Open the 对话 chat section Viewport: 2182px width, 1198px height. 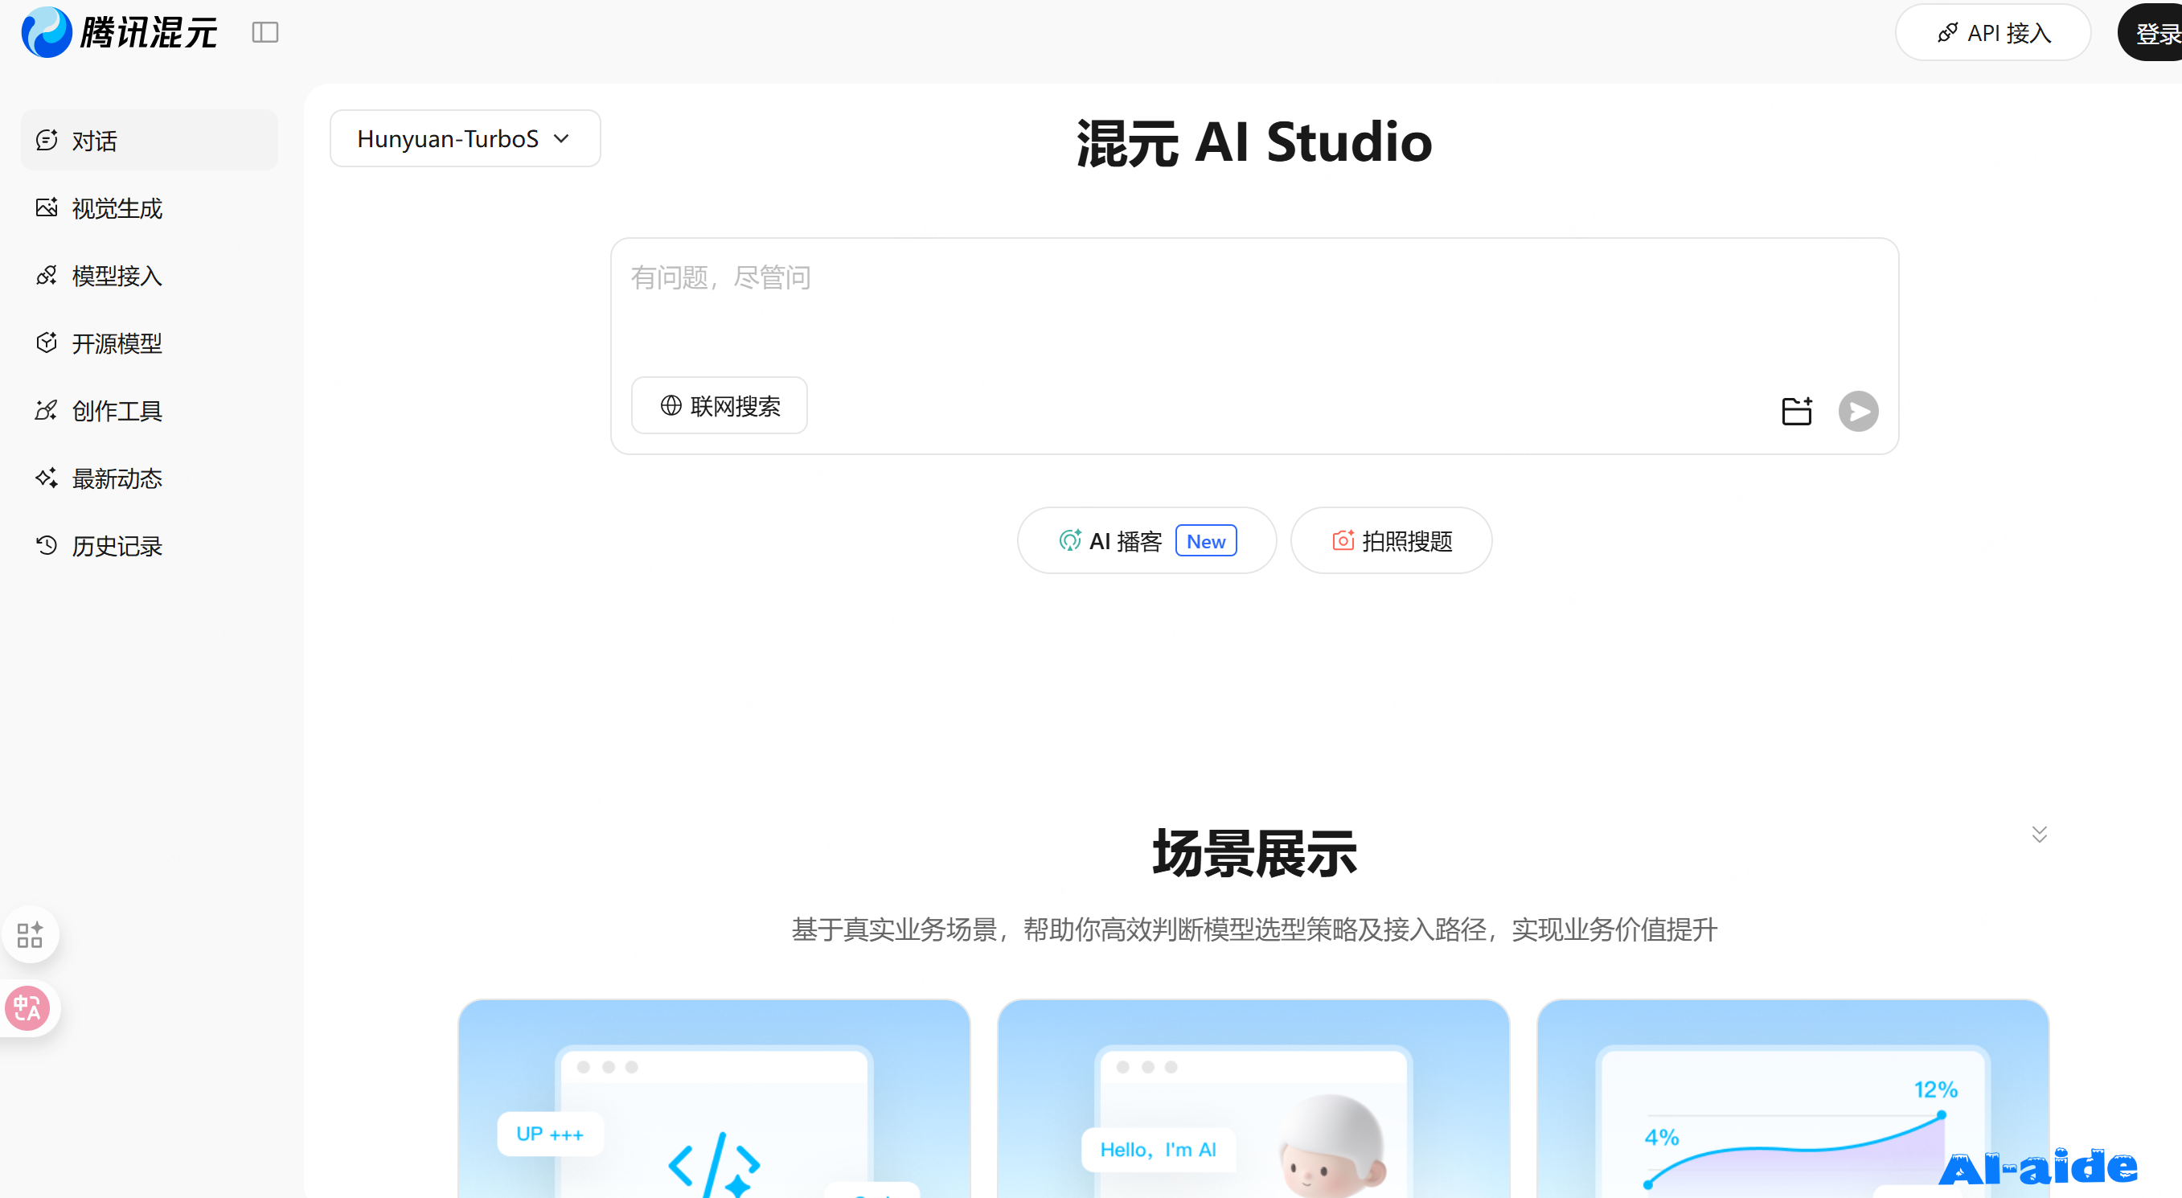pyautogui.click(x=149, y=140)
